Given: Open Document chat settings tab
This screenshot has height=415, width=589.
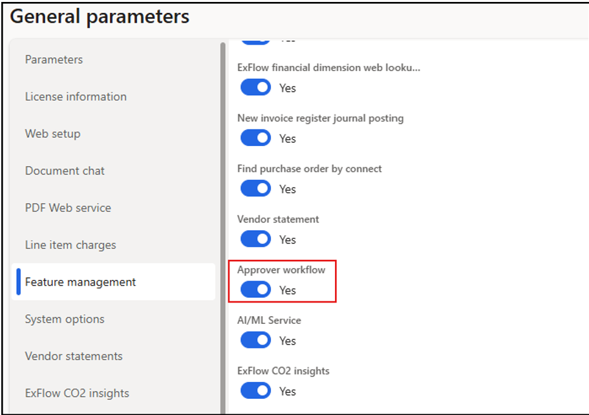Looking at the screenshot, I should point(65,171).
